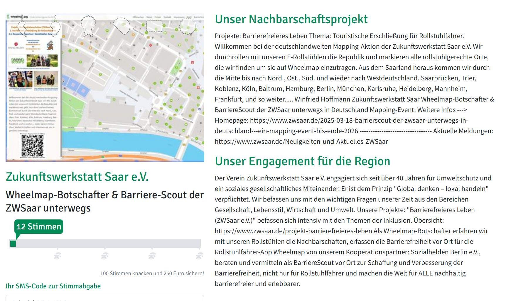
Task: Click the words "Aktuelle Meldungen:"
Action: 463,131
